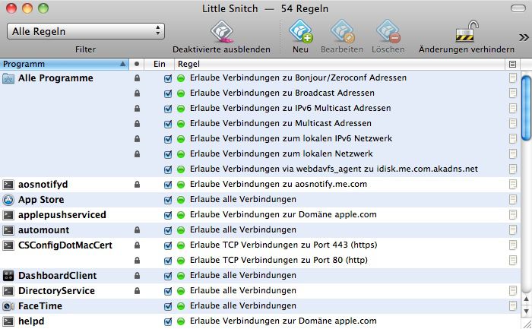Viewport: 532px width, 329px height.
Task: Select 'Erlaube Verbindungen zu aosnotify.me.com' rule
Action: [279, 184]
